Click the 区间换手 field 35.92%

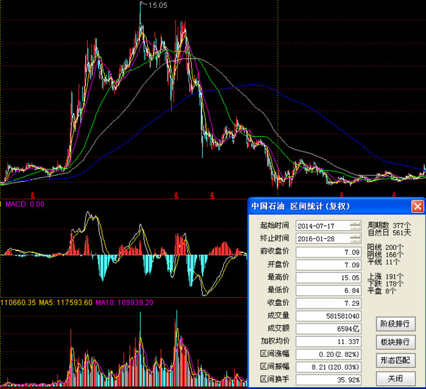point(329,380)
